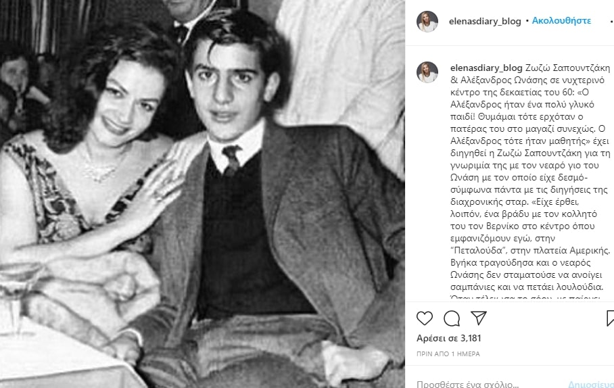Click the young man's necktie in photo

231,160
